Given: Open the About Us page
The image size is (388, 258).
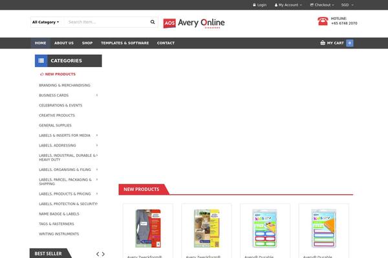Looking at the screenshot, I should point(64,43).
